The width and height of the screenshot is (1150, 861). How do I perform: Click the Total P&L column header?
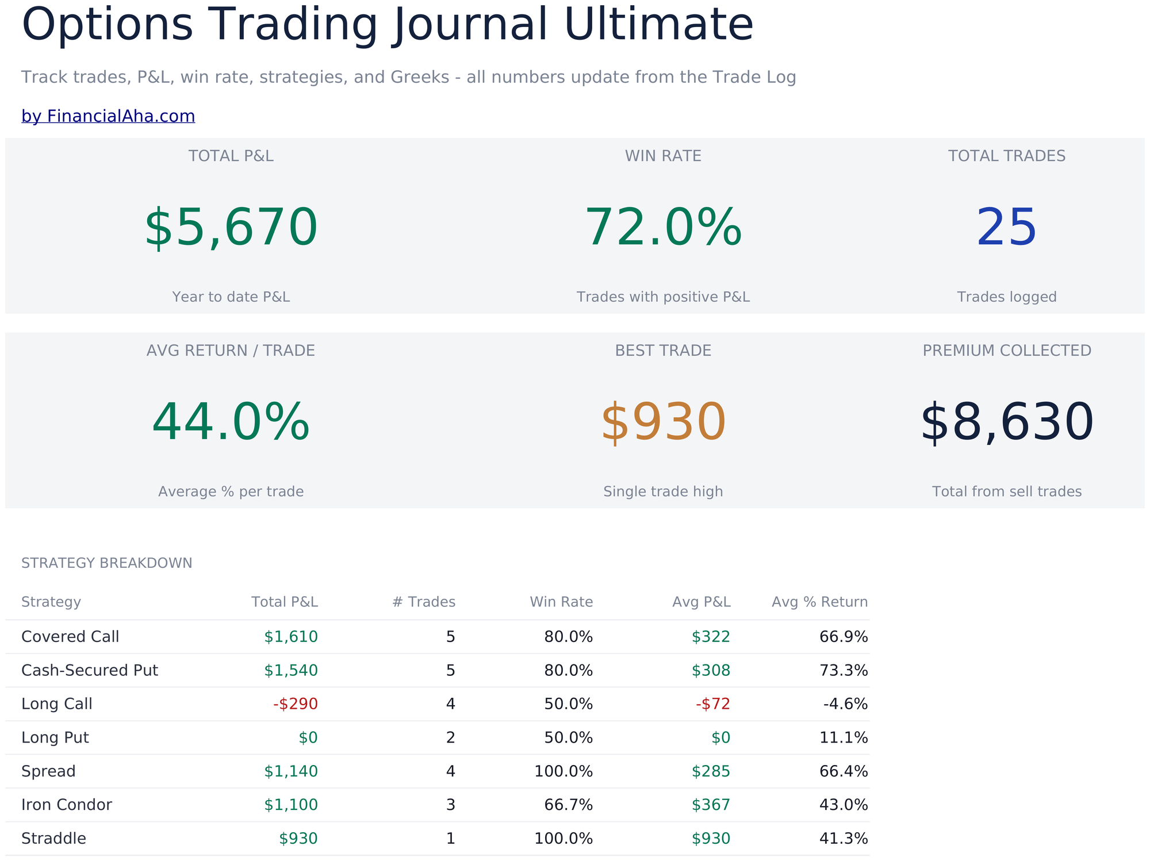(285, 602)
